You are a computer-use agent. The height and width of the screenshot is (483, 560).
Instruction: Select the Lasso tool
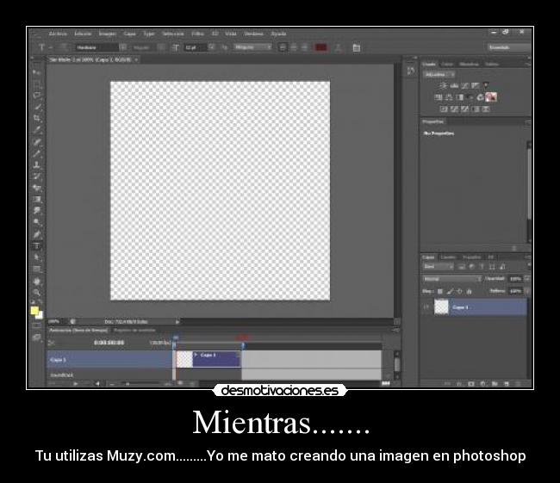(x=37, y=96)
